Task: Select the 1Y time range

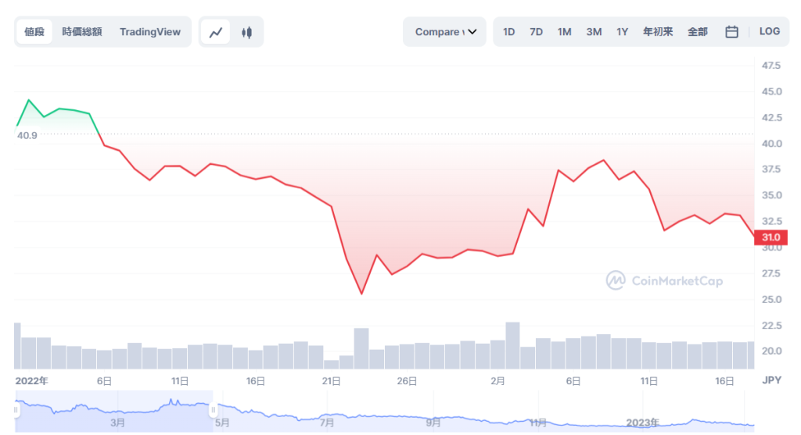Action: click(x=622, y=32)
